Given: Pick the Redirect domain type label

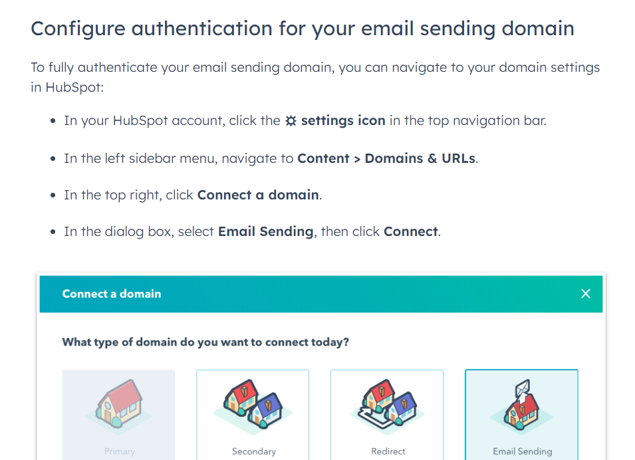Looking at the screenshot, I should 388,451.
